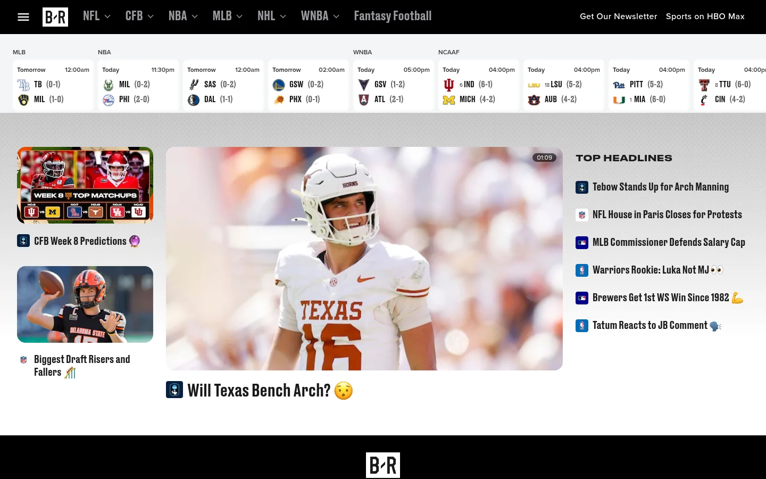Open MLB Commissioner Defends Salary Cap
Screen dimensions: 766x479
tap(669, 243)
